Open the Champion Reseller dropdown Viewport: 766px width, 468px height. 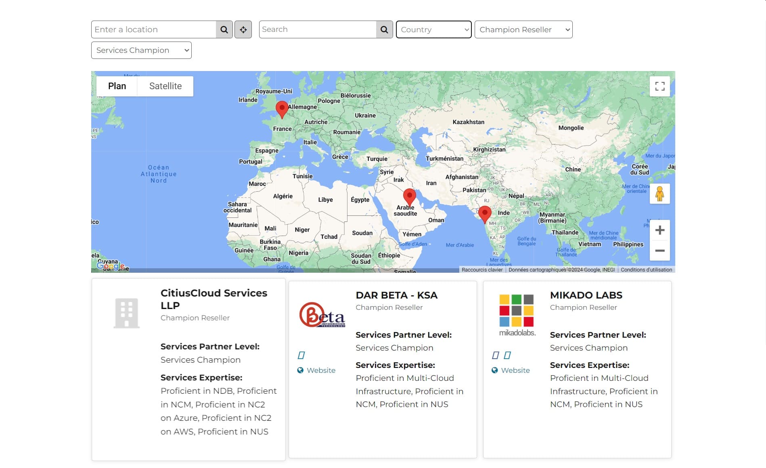(x=523, y=29)
